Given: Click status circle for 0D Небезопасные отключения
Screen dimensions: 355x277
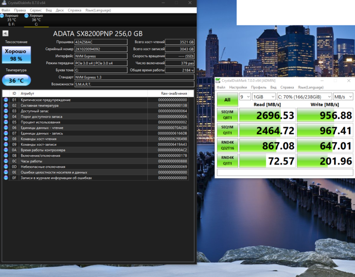Looking at the screenshot, I should (6, 167).
